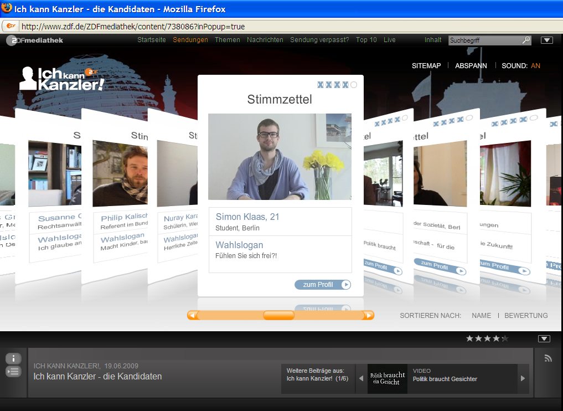Open the SITEMAP link
563x411 pixels.
426,66
